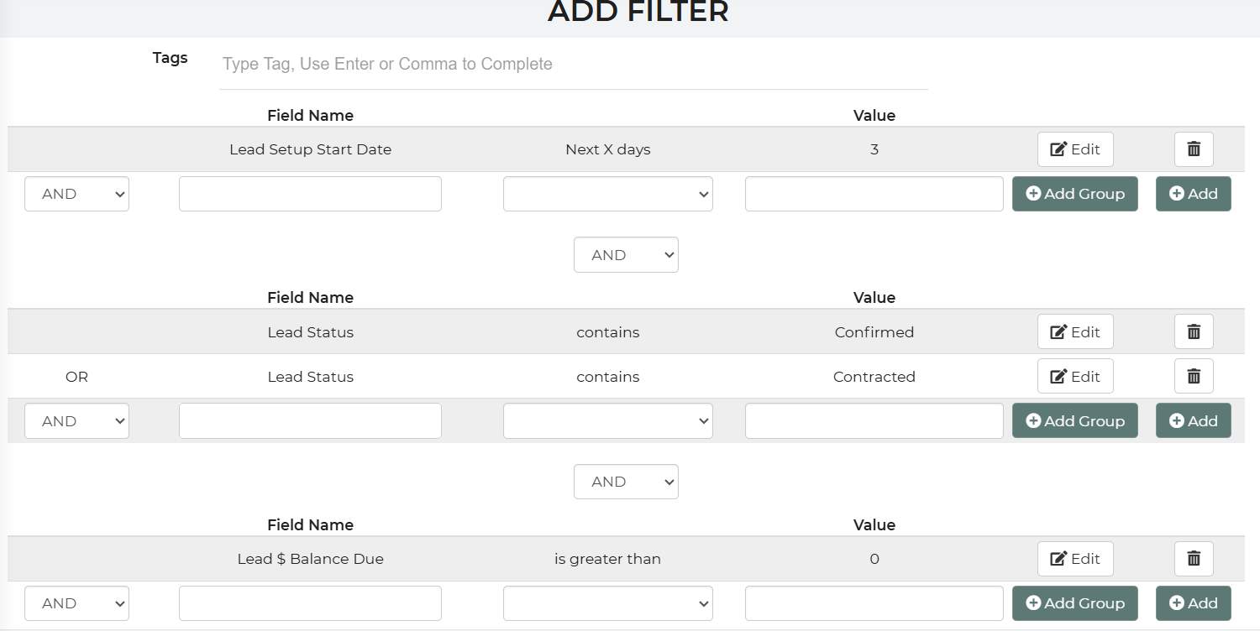Screen dimensions: 1260x631
Task: Focus field name input under Lead $ Balance Due
Action: [310, 603]
